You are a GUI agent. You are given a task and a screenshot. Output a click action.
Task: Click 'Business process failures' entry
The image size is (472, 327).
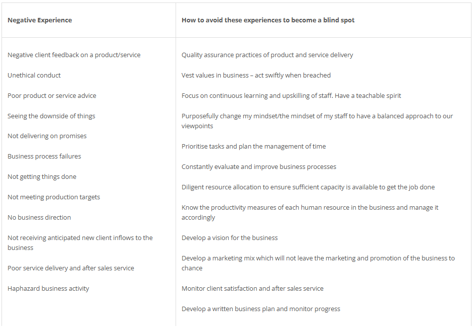coord(44,157)
